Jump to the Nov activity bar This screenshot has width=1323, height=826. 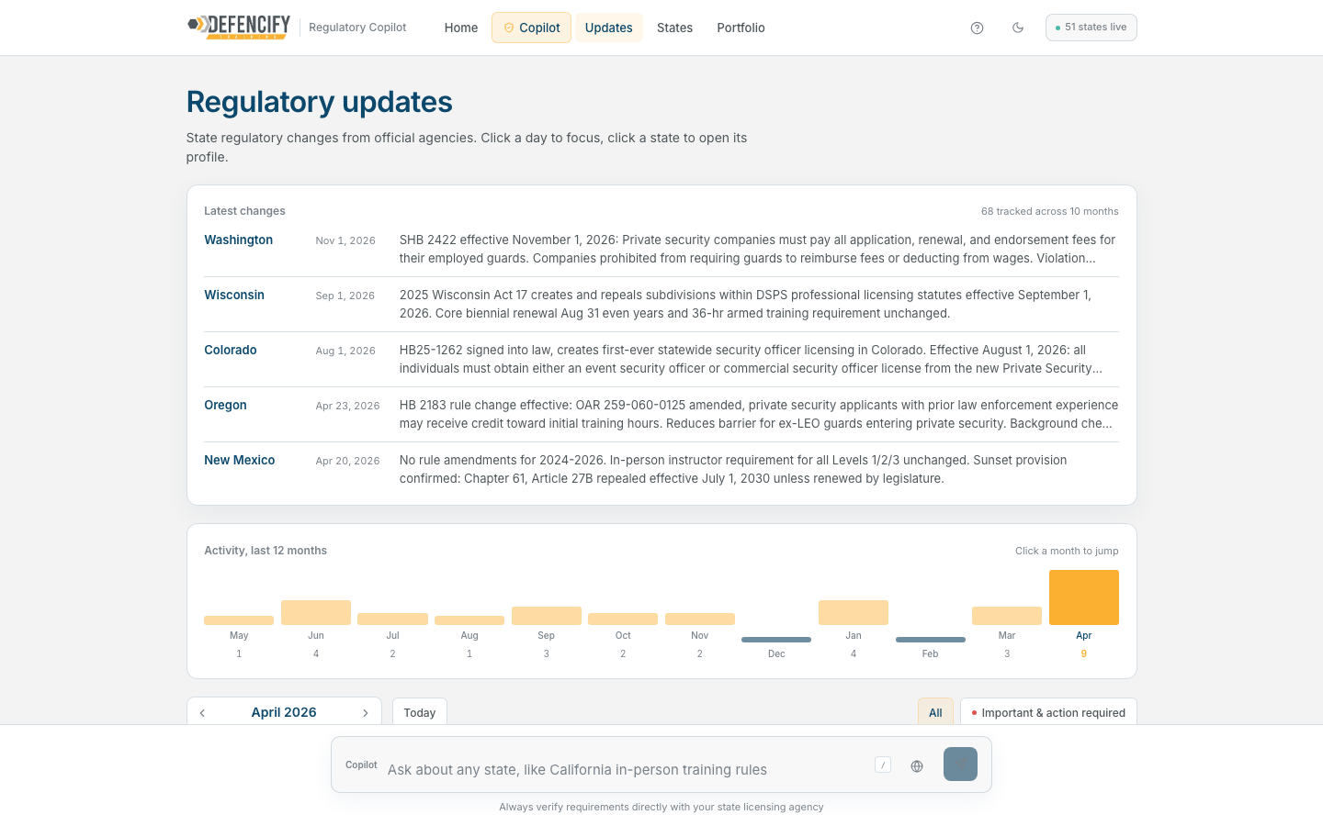pyautogui.click(x=700, y=619)
